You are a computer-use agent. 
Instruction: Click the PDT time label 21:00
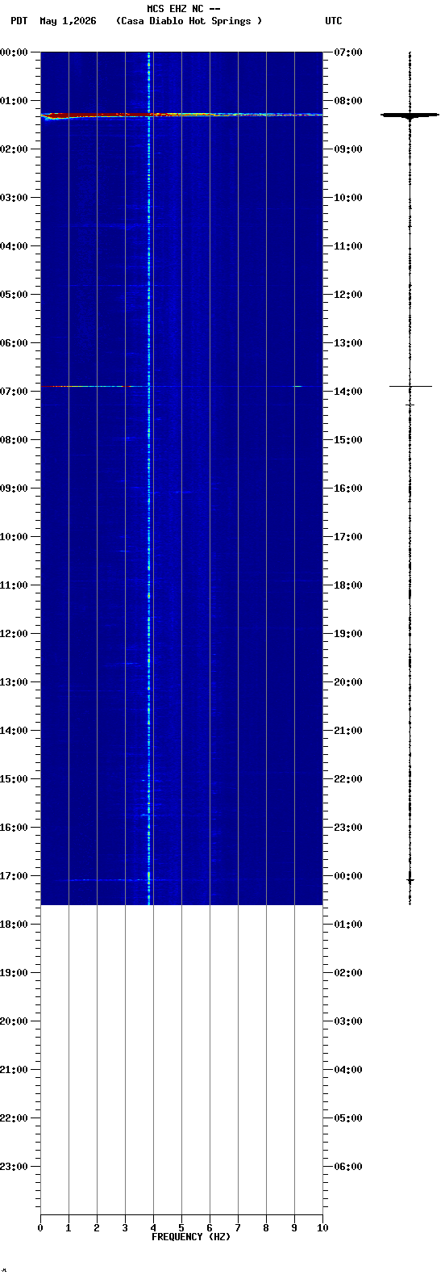click(14, 1070)
